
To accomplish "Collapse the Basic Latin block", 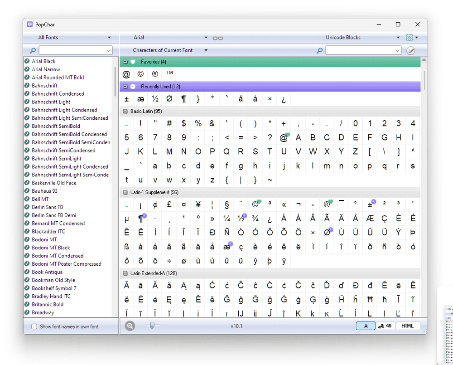I will tap(125, 112).
